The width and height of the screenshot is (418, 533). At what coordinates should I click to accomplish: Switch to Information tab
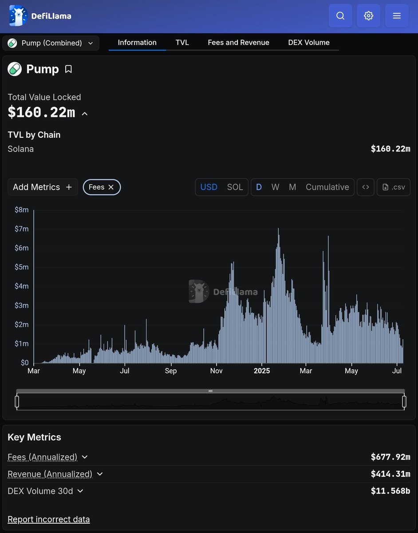pos(137,43)
